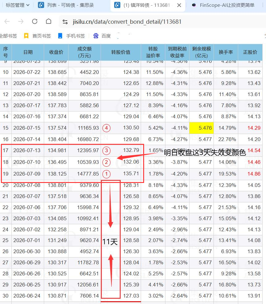The image size is (266, 304).
Task: Sort by the 成交额(万元) column header
Action: [x=85, y=52]
